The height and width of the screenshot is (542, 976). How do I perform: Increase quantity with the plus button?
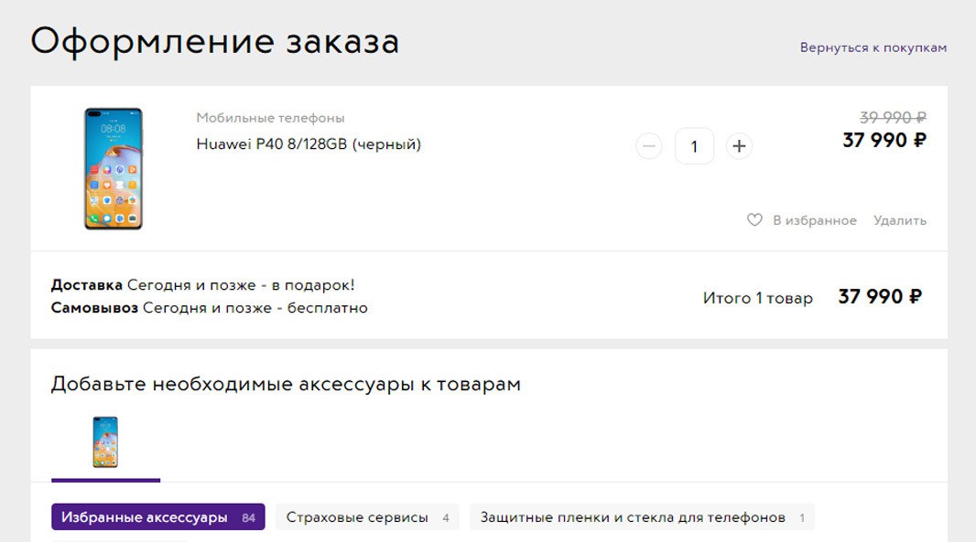739,146
